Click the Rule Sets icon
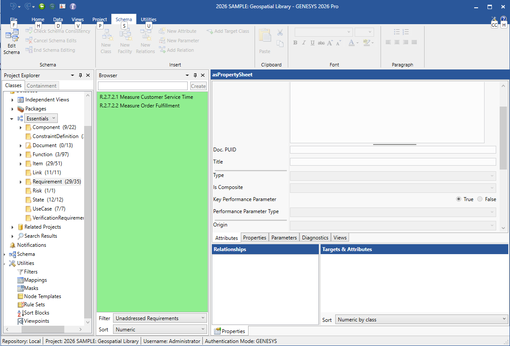510x346 pixels. (20, 305)
